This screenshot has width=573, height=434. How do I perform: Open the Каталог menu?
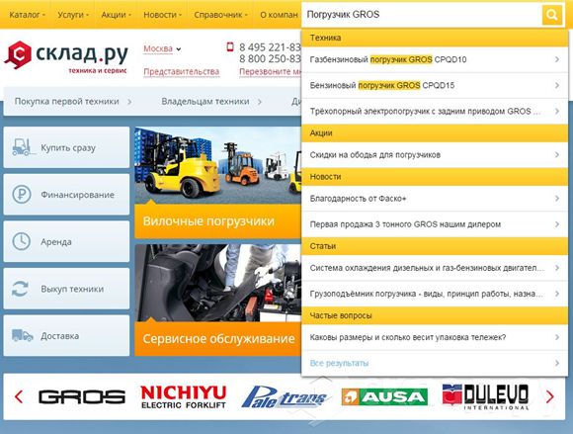(27, 15)
